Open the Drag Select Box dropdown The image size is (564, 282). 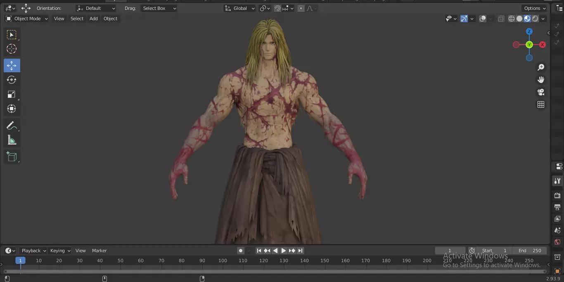point(159,8)
